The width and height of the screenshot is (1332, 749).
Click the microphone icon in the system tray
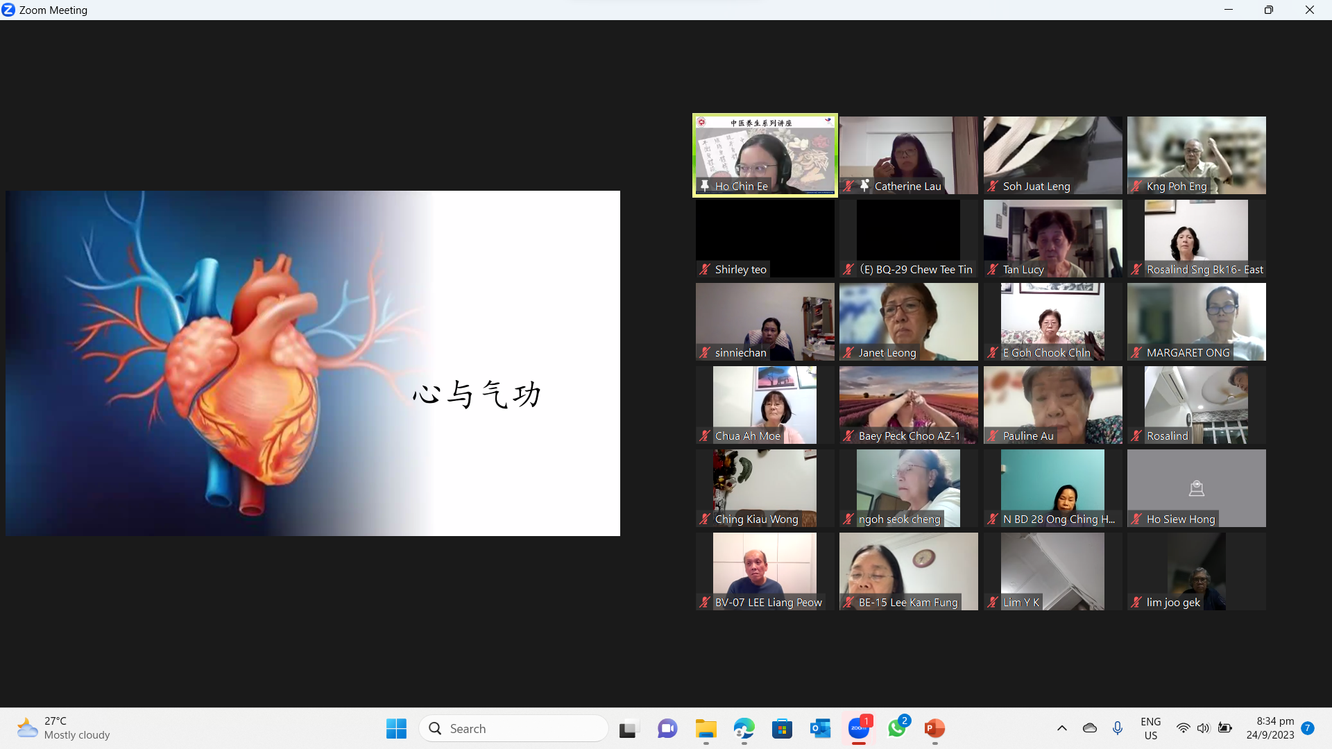coord(1117,728)
